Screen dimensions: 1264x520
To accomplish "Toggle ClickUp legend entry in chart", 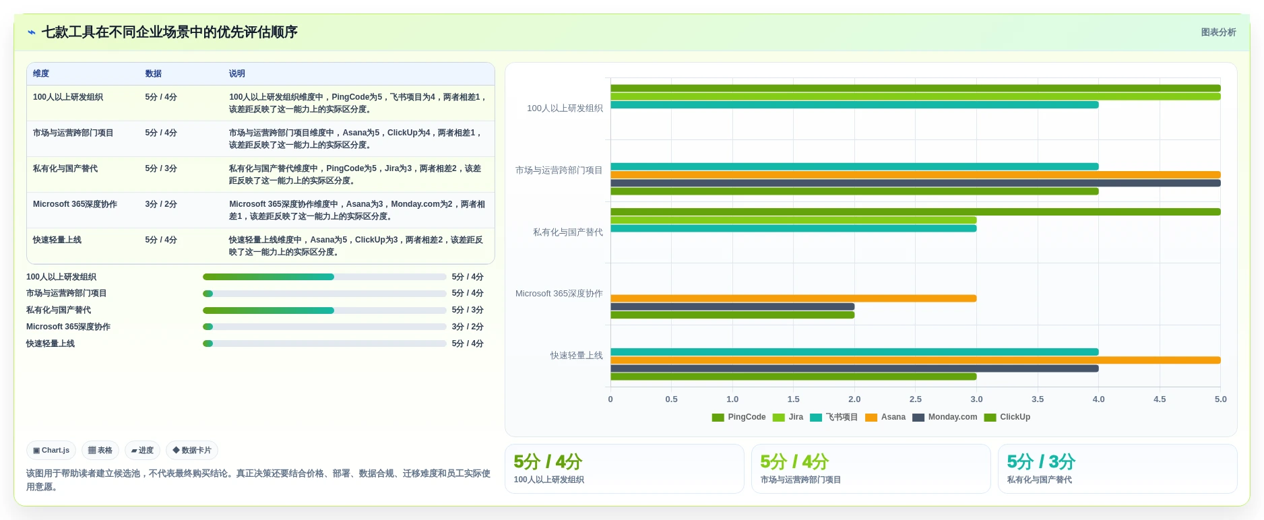I will [x=1007, y=418].
